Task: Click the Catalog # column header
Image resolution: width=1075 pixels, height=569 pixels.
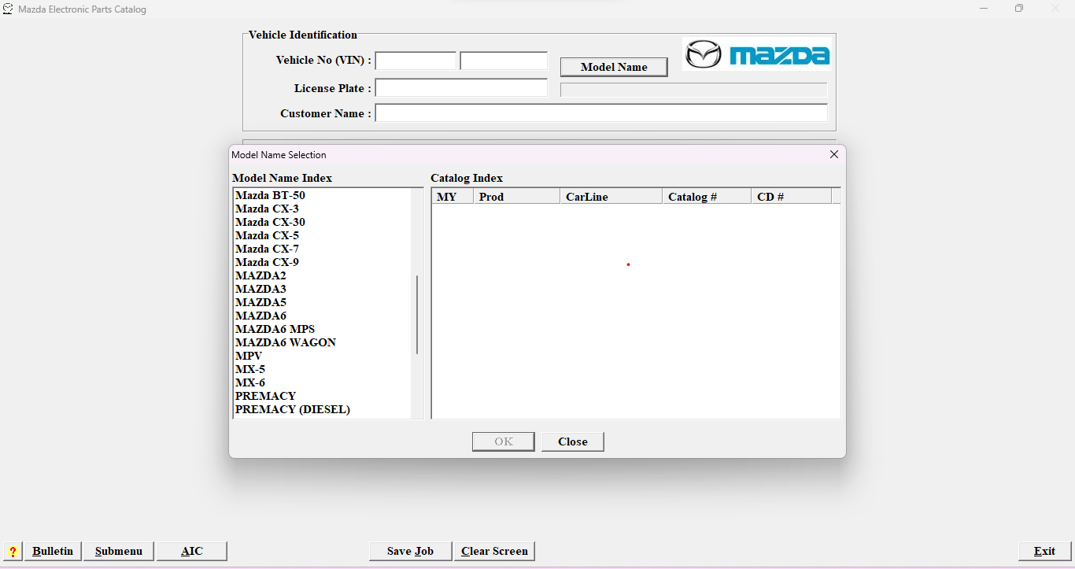Action: coord(707,197)
